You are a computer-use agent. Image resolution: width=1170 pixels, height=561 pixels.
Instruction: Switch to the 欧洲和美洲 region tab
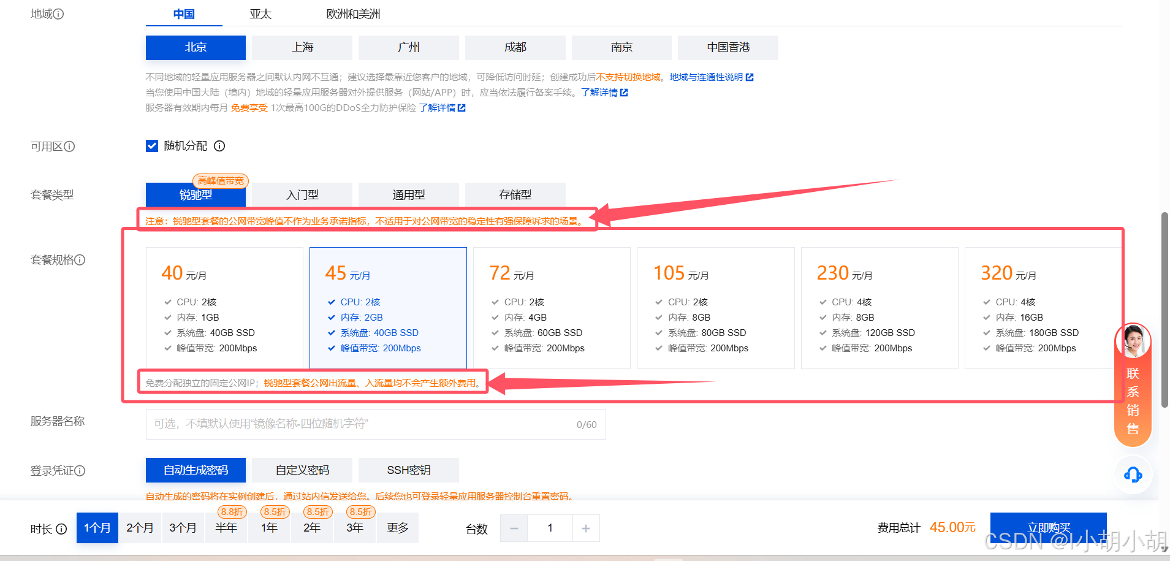353,14
